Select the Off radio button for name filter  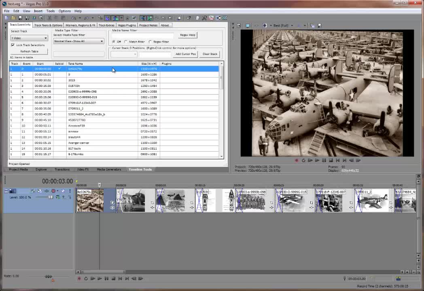pyautogui.click(x=114, y=42)
